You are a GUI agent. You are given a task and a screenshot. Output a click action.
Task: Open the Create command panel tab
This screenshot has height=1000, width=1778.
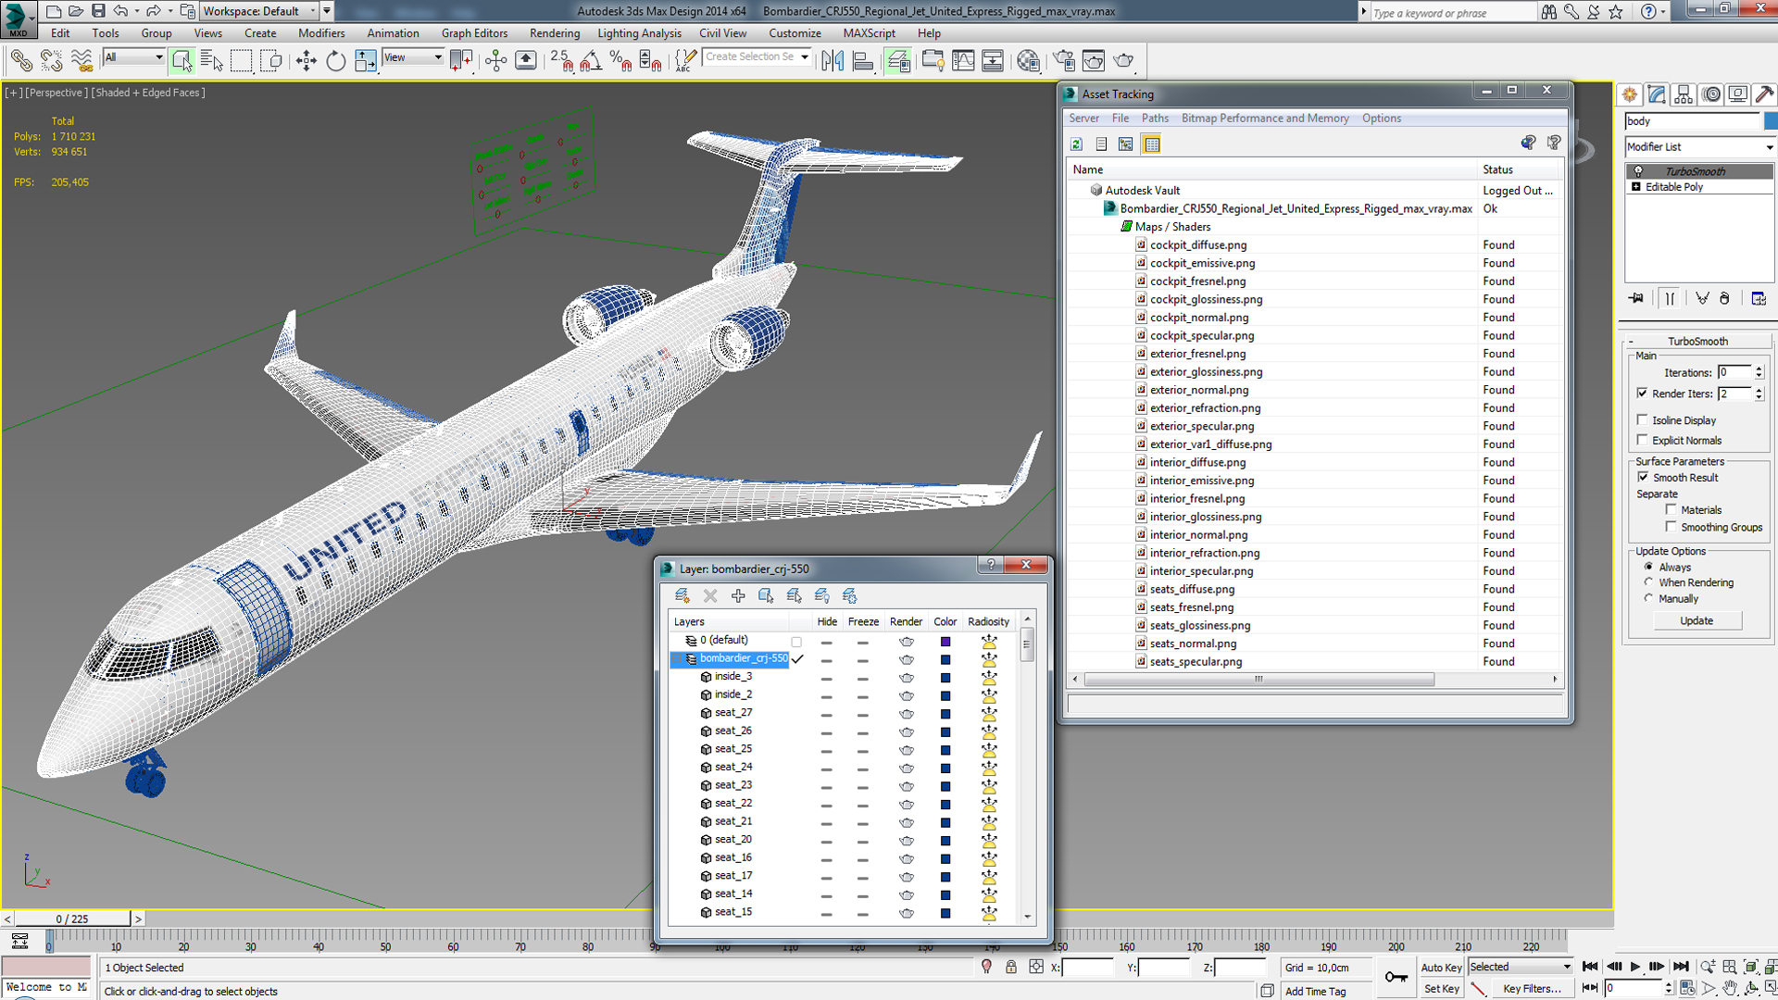[1630, 94]
